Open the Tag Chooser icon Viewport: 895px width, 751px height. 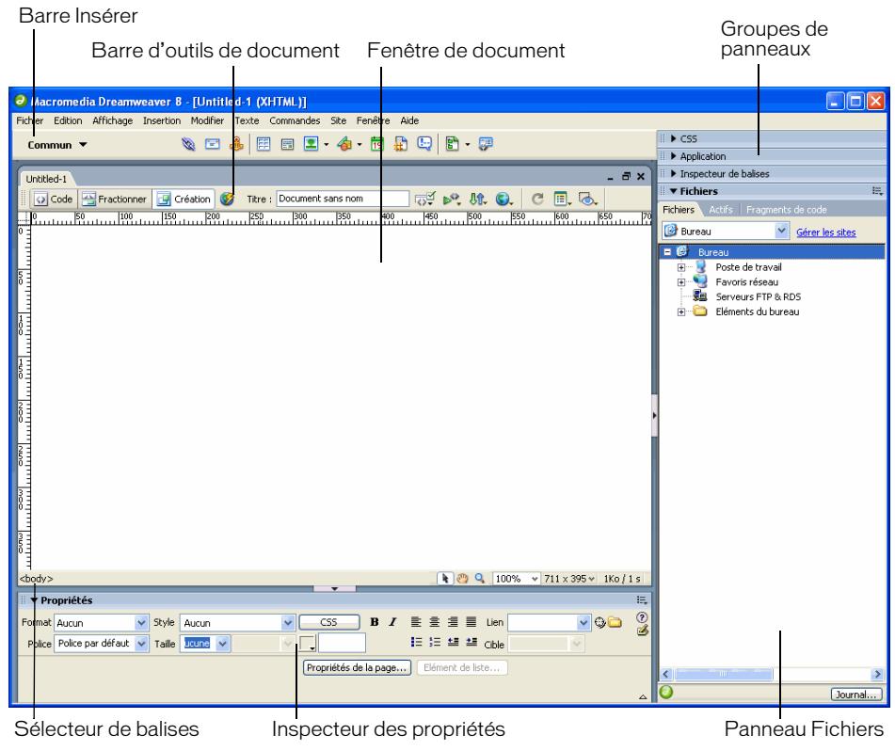[486, 144]
